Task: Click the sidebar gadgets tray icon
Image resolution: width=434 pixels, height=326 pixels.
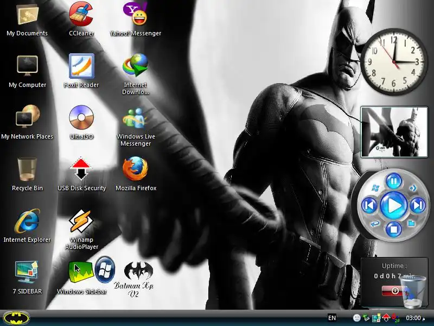Action: point(376,318)
